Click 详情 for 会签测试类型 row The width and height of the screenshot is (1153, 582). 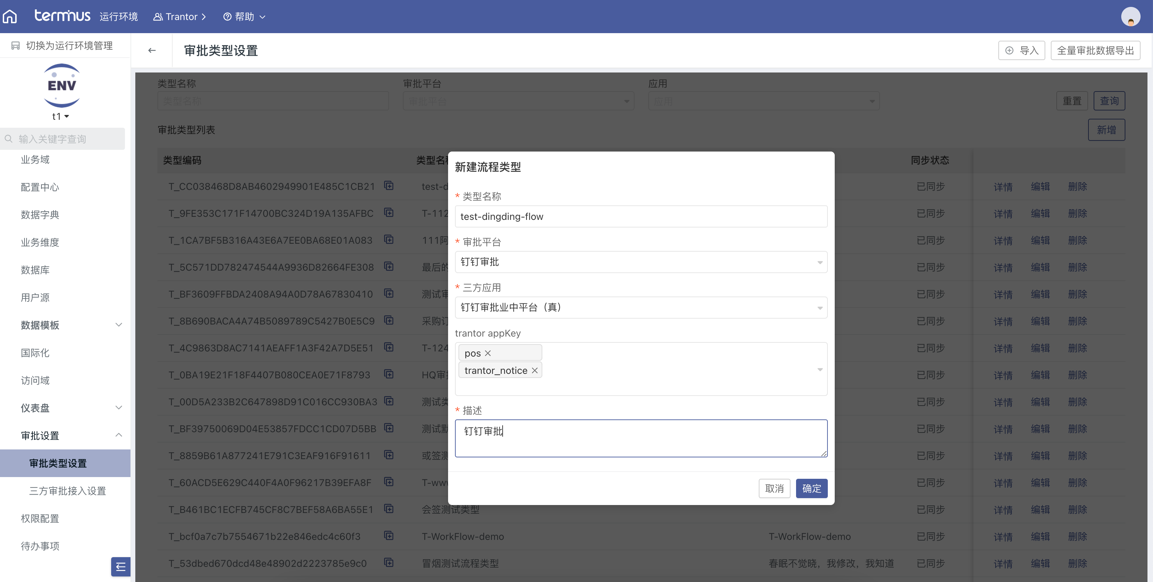[x=1002, y=510]
